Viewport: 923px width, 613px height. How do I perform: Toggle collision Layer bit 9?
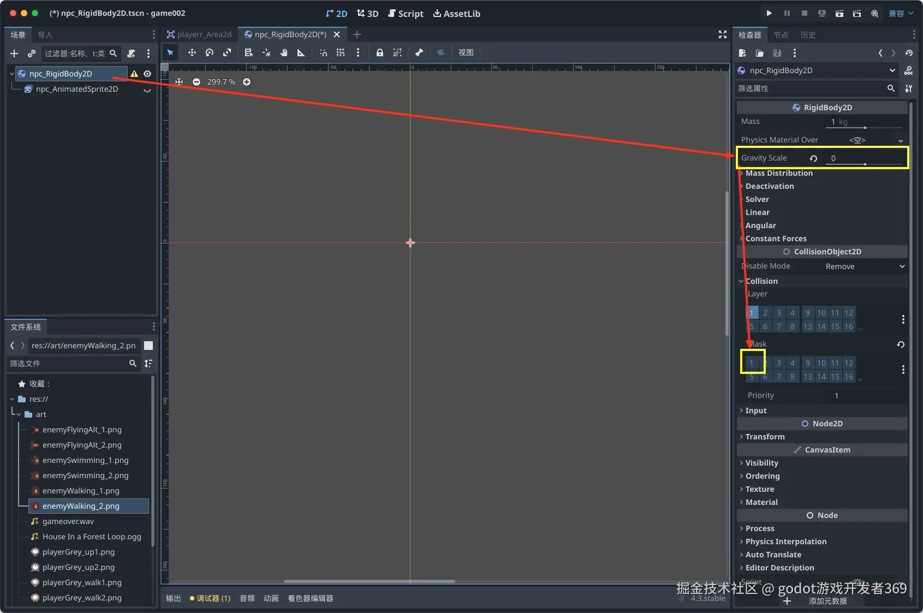(808, 313)
